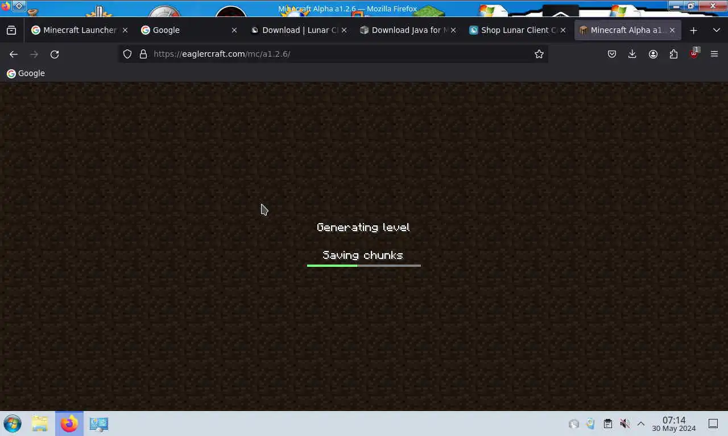
Task: Go back to the previous page
Action: 14,54
